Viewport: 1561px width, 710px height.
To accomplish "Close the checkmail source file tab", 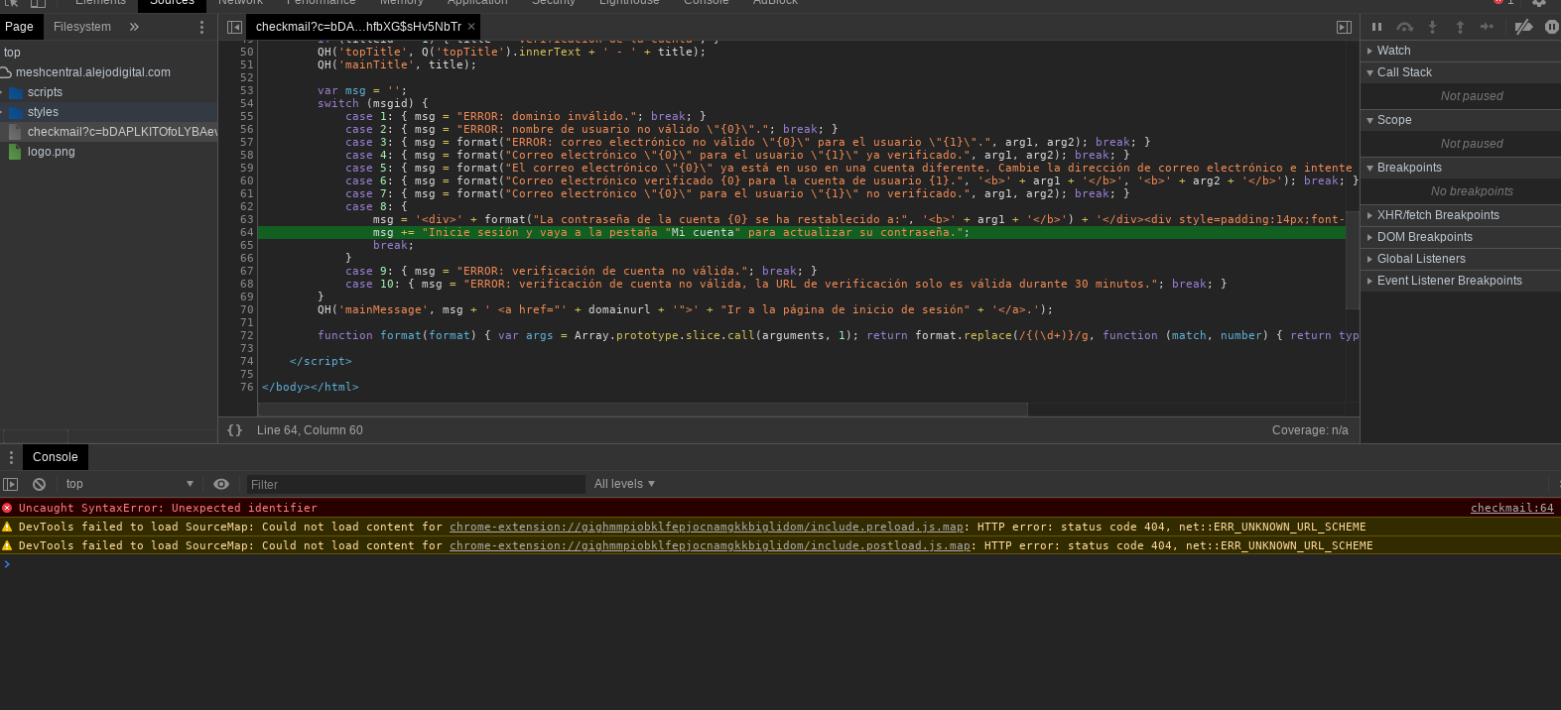I will 471,26.
